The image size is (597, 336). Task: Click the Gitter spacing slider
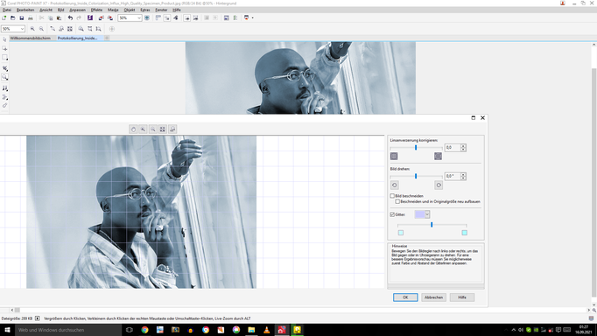coord(432,225)
